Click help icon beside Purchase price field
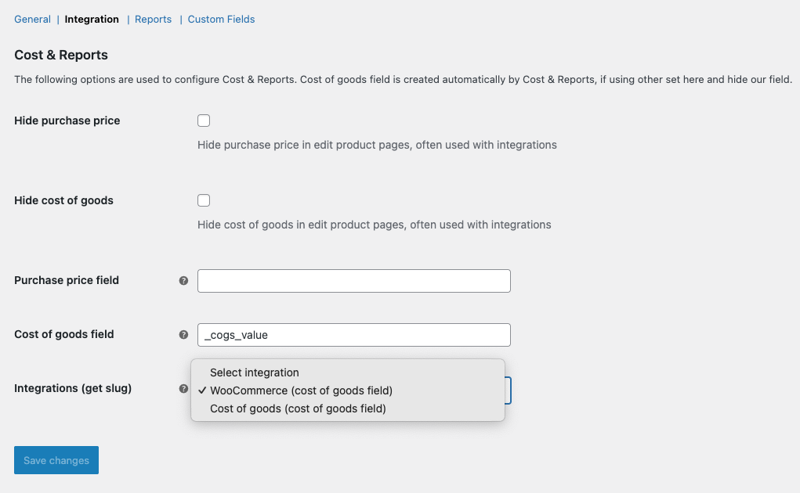800x493 pixels. point(183,281)
